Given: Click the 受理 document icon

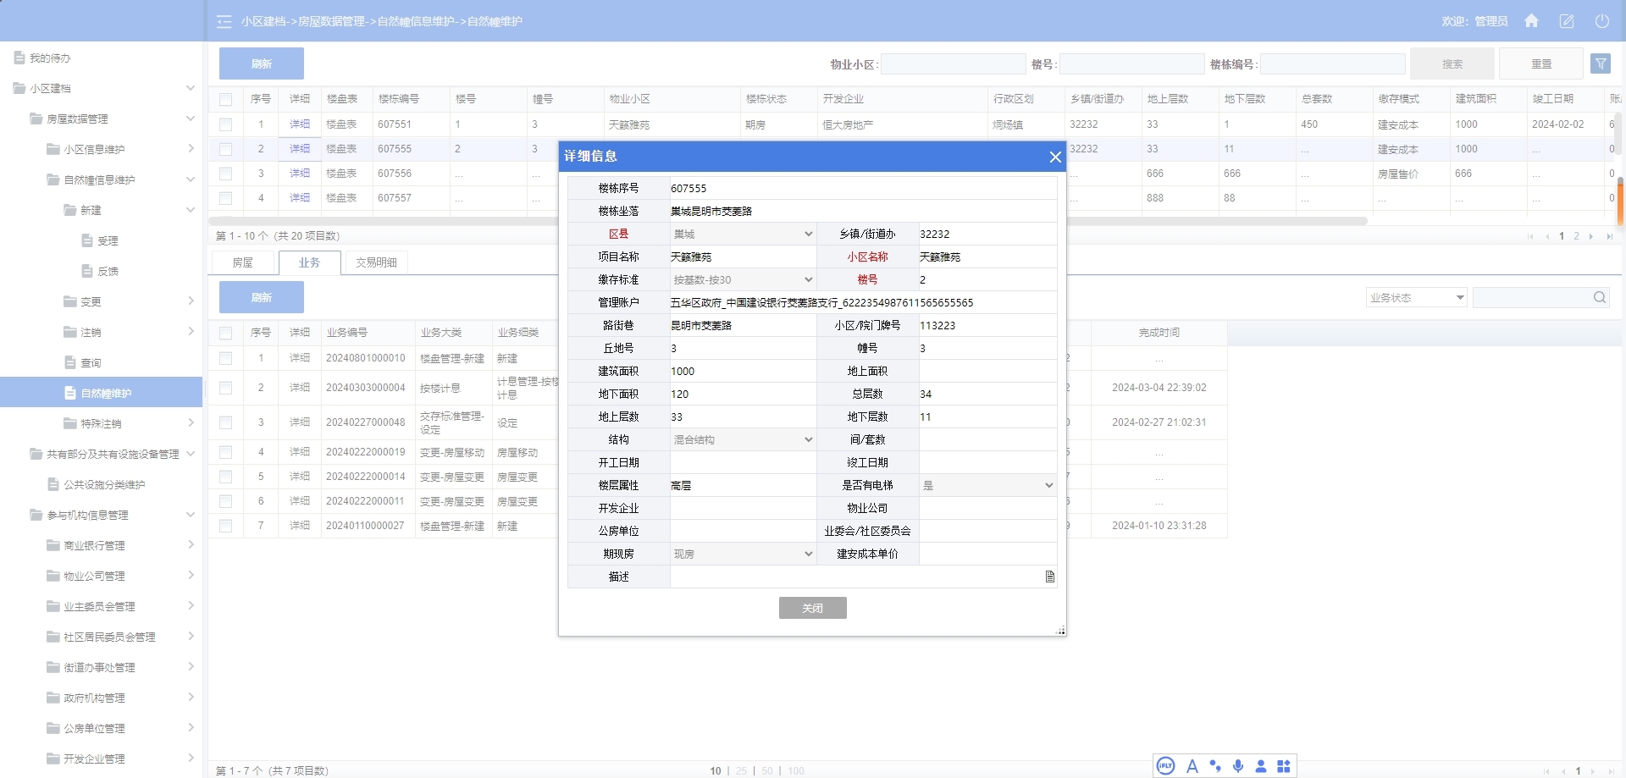Looking at the screenshot, I should click(86, 240).
